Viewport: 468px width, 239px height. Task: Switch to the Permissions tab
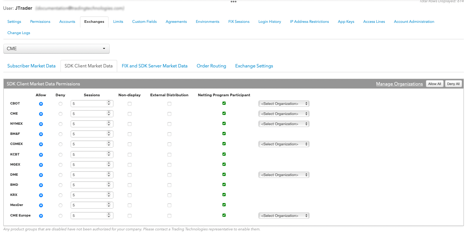[40, 22]
